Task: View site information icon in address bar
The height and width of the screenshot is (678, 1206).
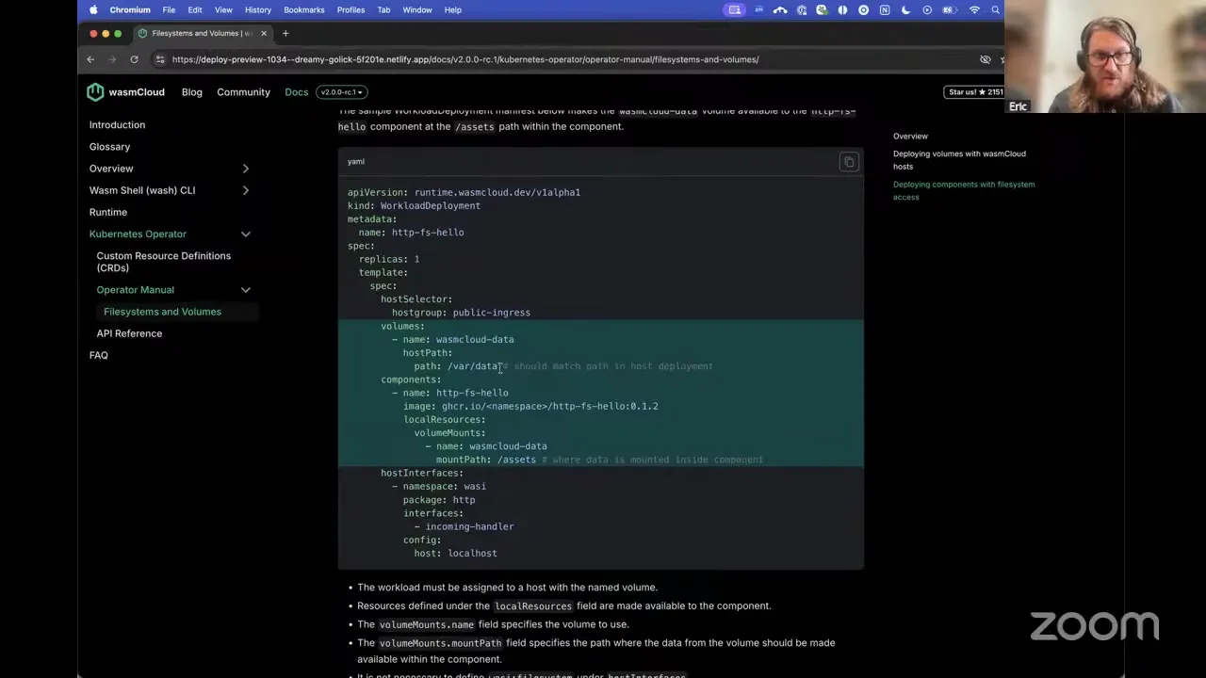Action: click(160, 59)
